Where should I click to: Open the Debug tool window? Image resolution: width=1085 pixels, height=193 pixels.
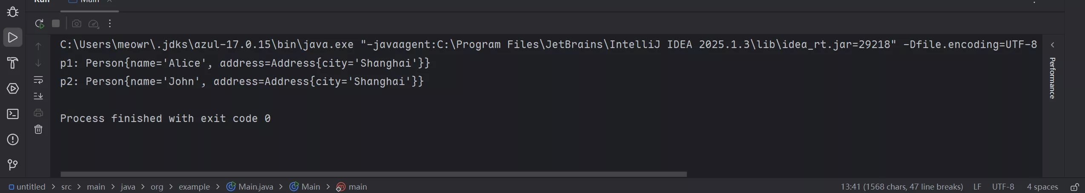13,12
